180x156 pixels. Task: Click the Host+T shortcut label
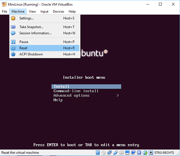pos(69,27)
